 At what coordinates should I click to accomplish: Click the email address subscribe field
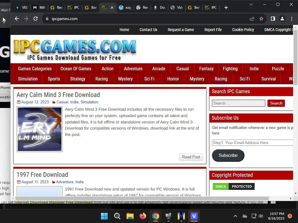click(252, 143)
